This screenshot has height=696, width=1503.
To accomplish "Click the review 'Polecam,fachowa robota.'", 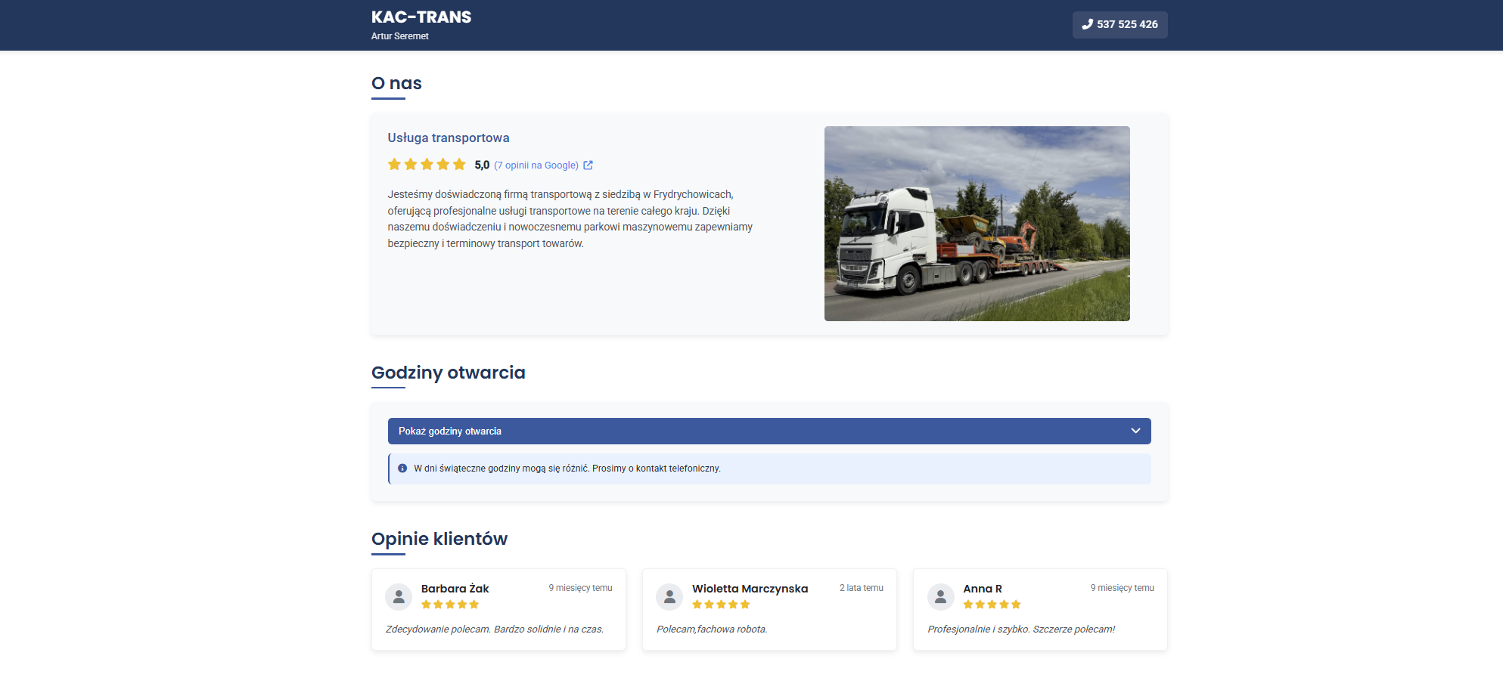I will pyautogui.click(x=712, y=629).
